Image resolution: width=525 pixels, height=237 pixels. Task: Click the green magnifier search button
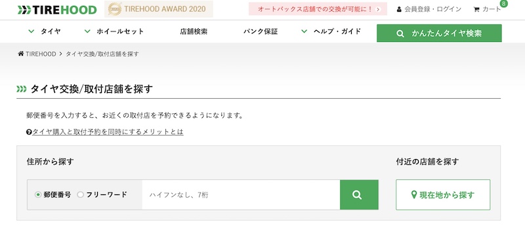[x=359, y=194]
